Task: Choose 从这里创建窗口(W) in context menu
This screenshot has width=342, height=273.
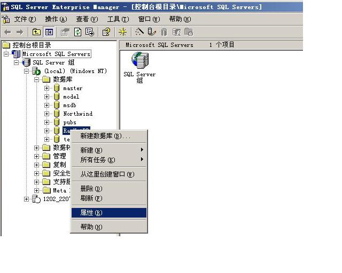Action: [x=109, y=174]
